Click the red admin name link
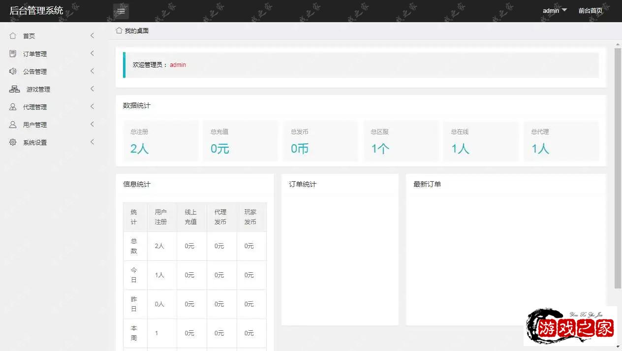Screen dimensions: 622x351 (x=178, y=65)
